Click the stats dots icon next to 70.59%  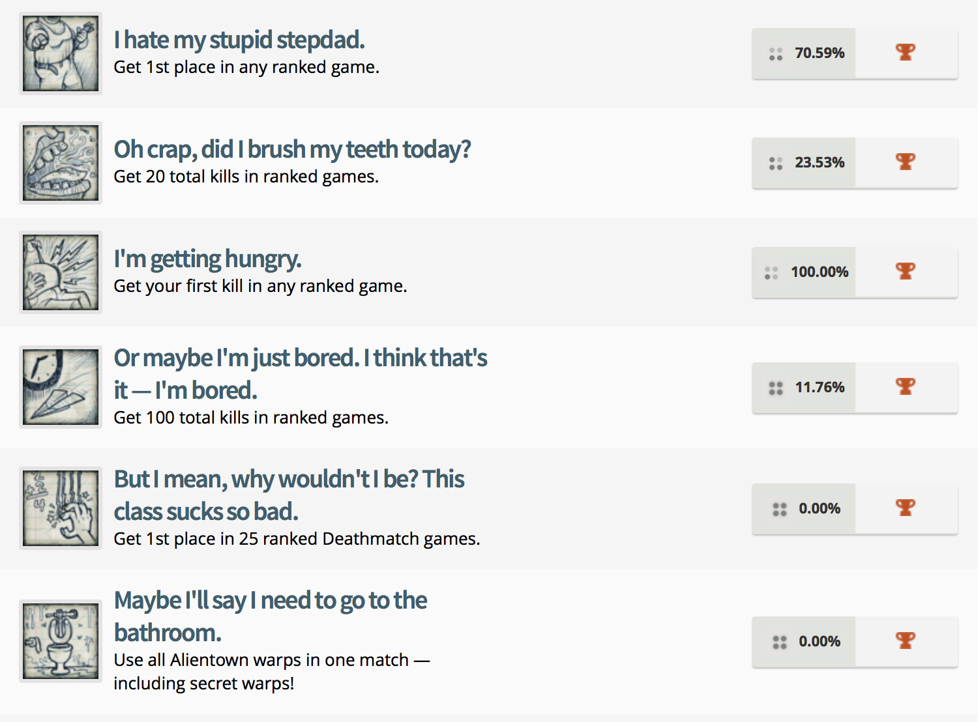pos(776,53)
